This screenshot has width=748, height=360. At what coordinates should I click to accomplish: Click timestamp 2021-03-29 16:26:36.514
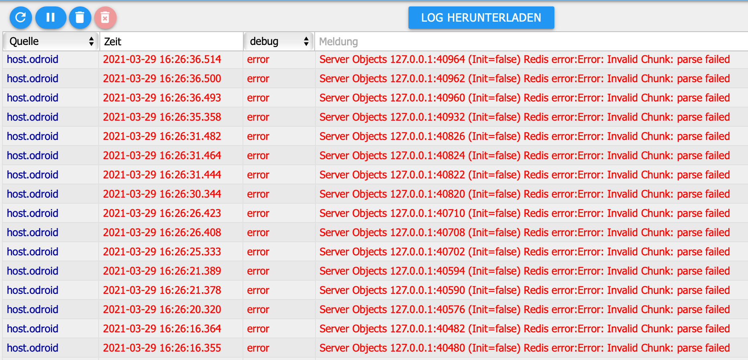click(162, 59)
